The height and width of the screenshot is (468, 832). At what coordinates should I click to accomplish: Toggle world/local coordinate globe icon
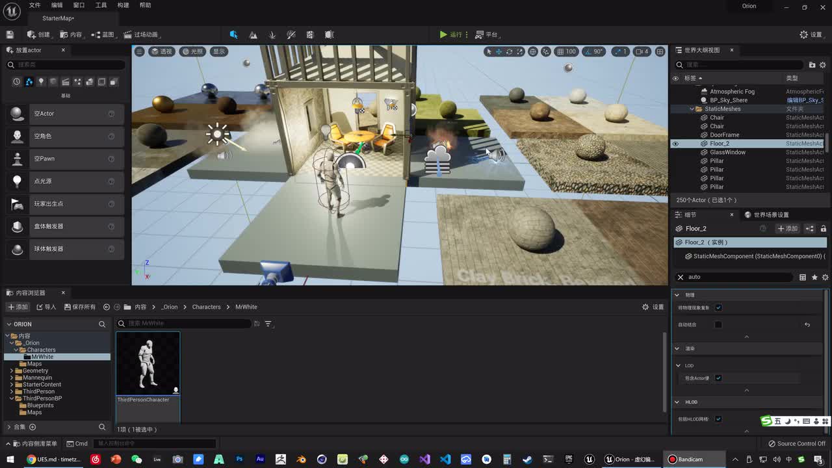pos(533,51)
